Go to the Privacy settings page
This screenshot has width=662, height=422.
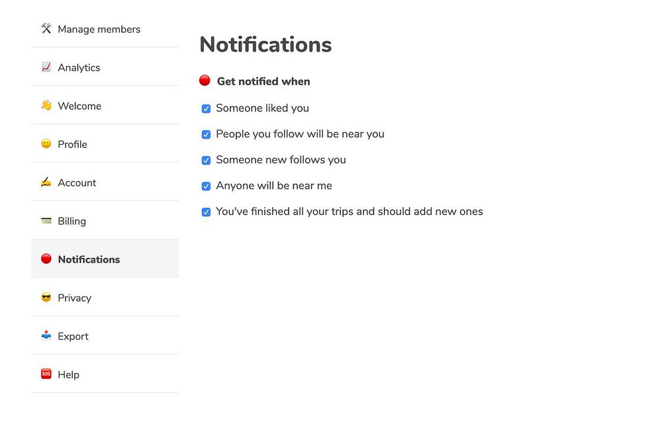(74, 298)
